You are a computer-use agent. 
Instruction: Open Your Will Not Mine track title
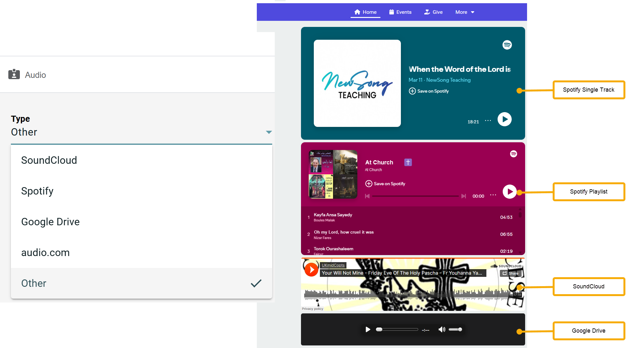pos(402,273)
